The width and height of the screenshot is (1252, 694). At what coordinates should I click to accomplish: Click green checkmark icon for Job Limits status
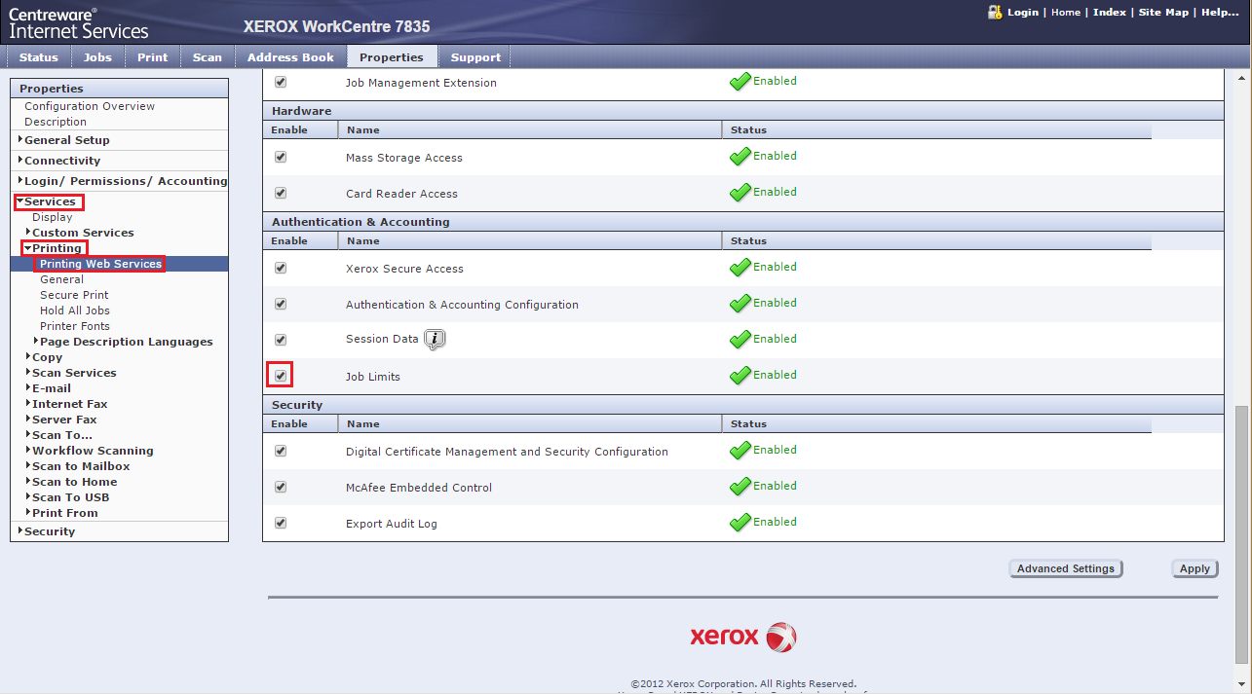[740, 376]
